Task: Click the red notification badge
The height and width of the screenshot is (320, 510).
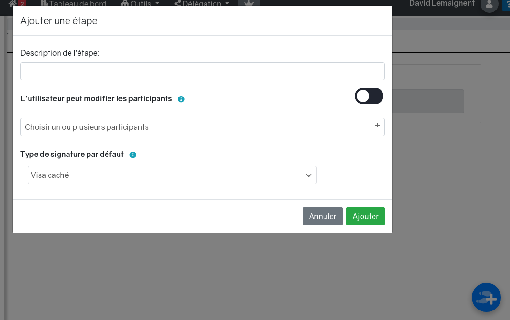Action: 22,3
